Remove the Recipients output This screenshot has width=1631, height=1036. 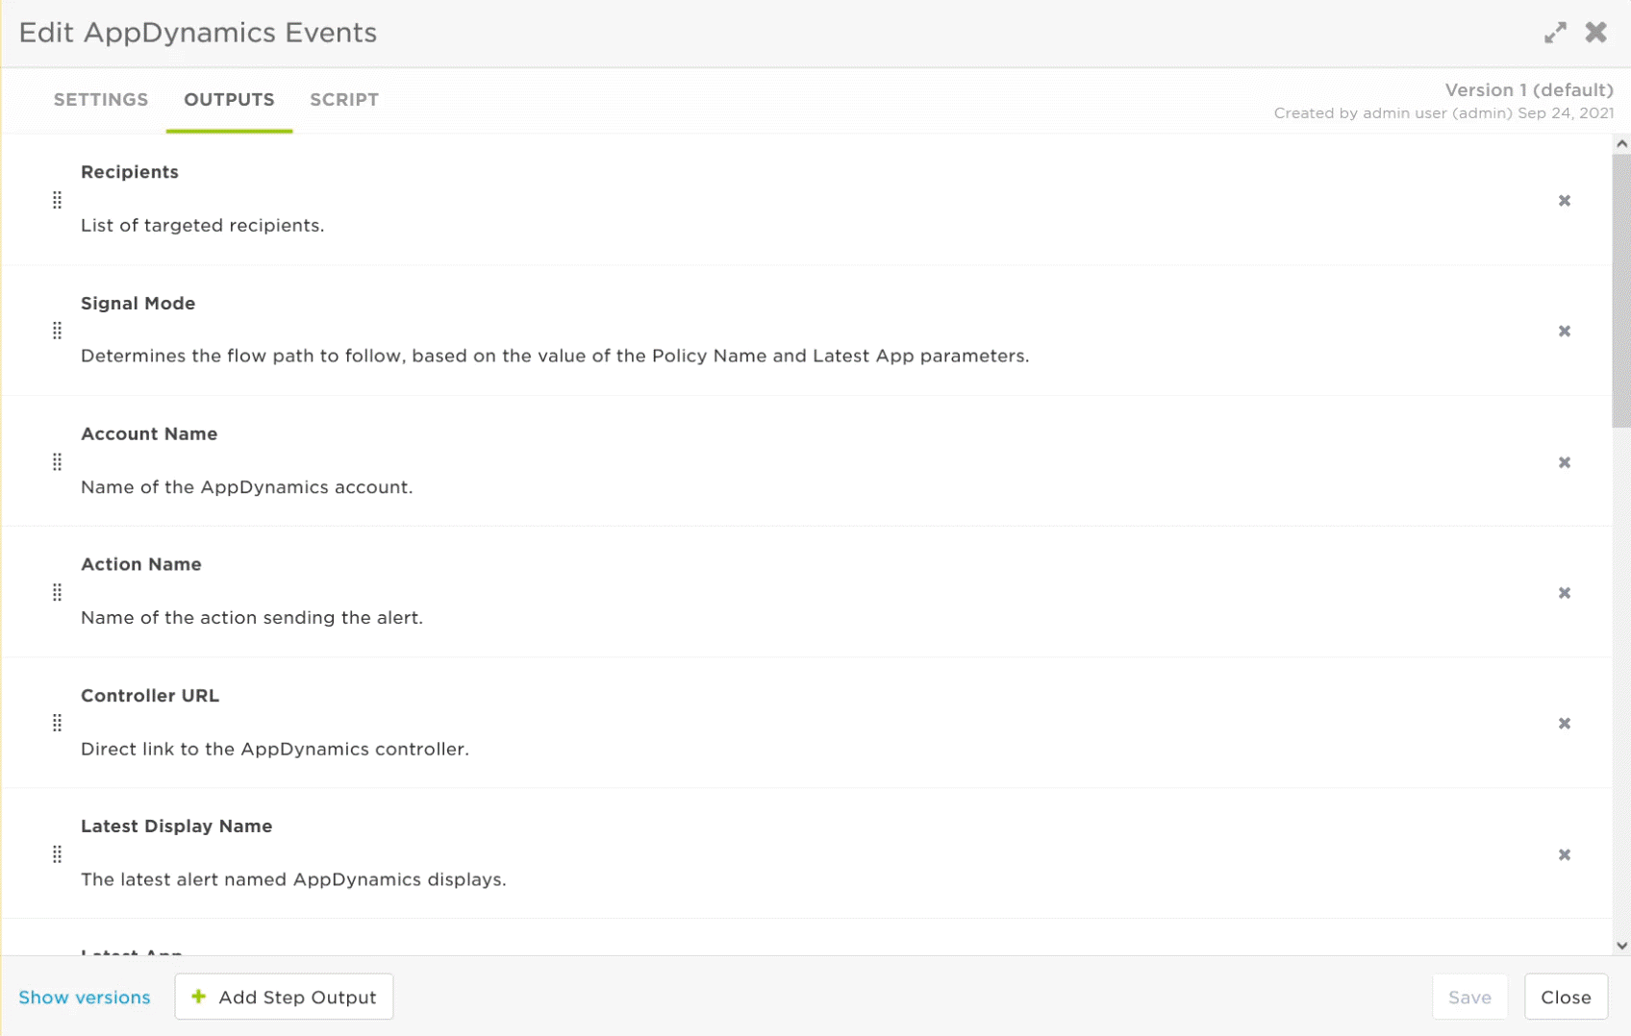point(1565,201)
